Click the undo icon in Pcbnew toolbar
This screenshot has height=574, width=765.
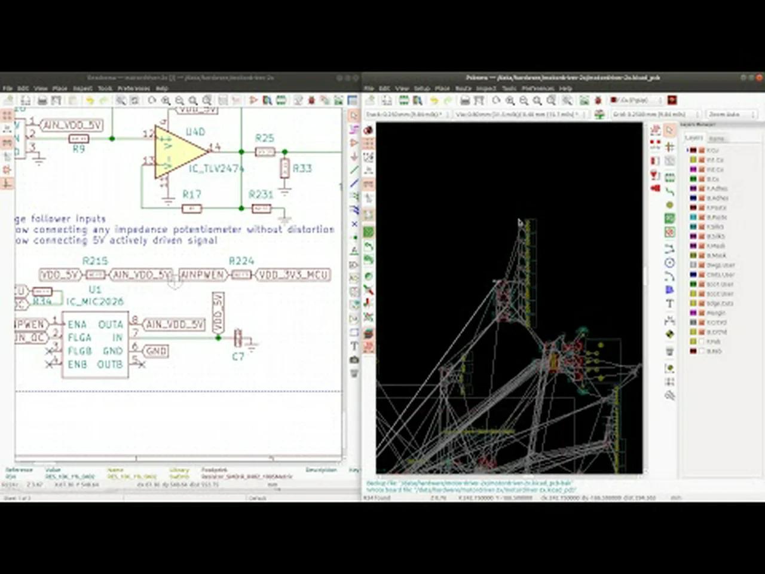(x=434, y=100)
